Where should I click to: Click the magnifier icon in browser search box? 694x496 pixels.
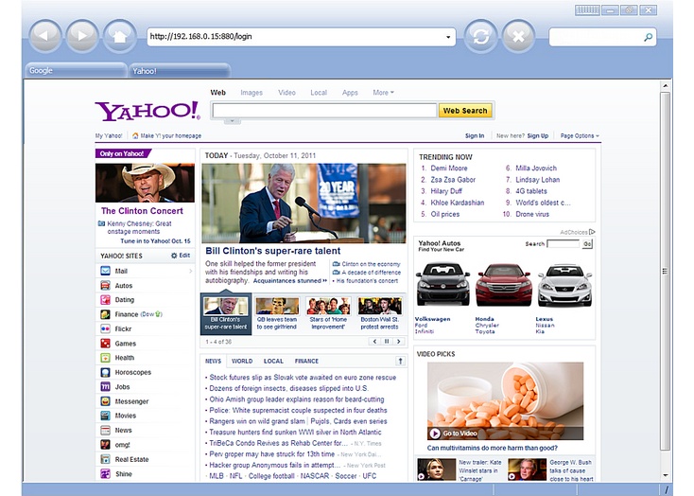point(648,37)
